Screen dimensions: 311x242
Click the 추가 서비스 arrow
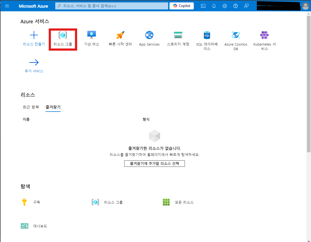[x=34, y=62]
